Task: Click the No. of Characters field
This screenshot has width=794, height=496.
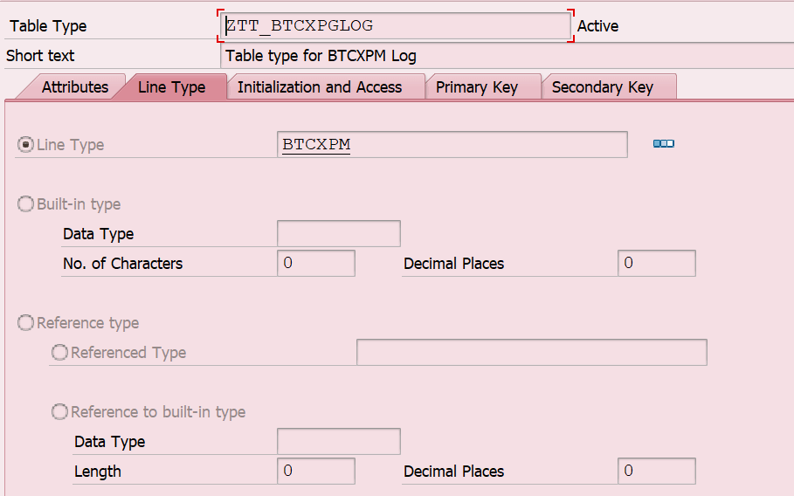Action: pos(316,263)
